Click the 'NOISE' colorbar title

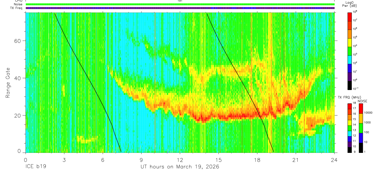[x=362, y=101]
